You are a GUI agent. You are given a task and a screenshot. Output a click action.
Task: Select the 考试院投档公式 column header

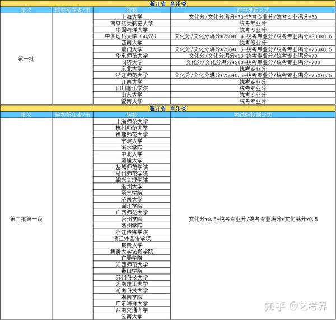(253, 115)
